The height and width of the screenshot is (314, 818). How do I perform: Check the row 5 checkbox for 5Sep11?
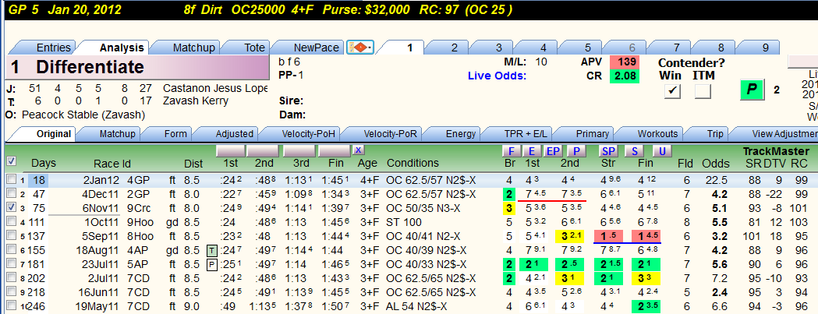[x=10, y=236]
